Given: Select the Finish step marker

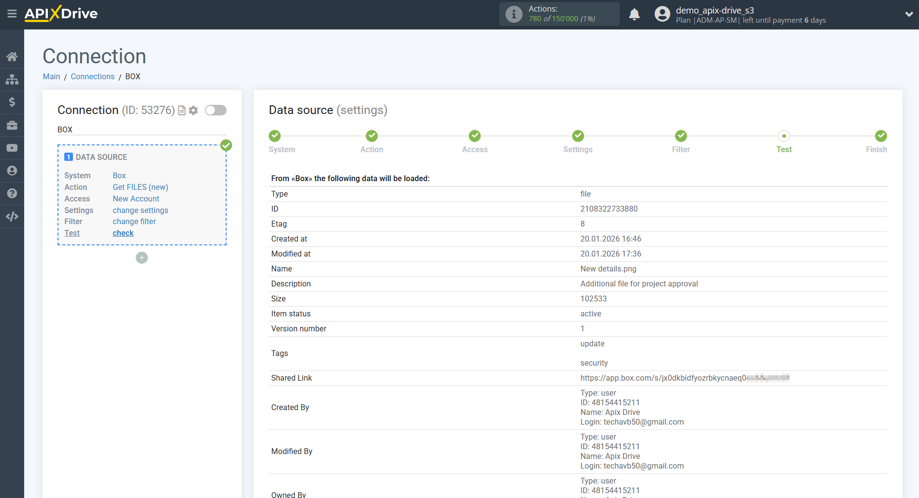Looking at the screenshot, I should [x=880, y=136].
